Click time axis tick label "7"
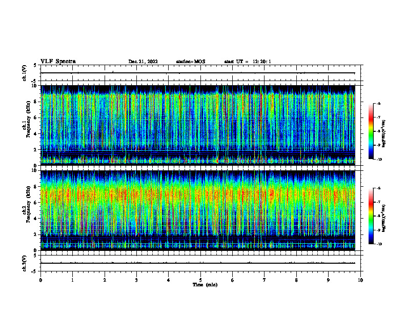Screen dimensions: 406x314 tap(265, 280)
